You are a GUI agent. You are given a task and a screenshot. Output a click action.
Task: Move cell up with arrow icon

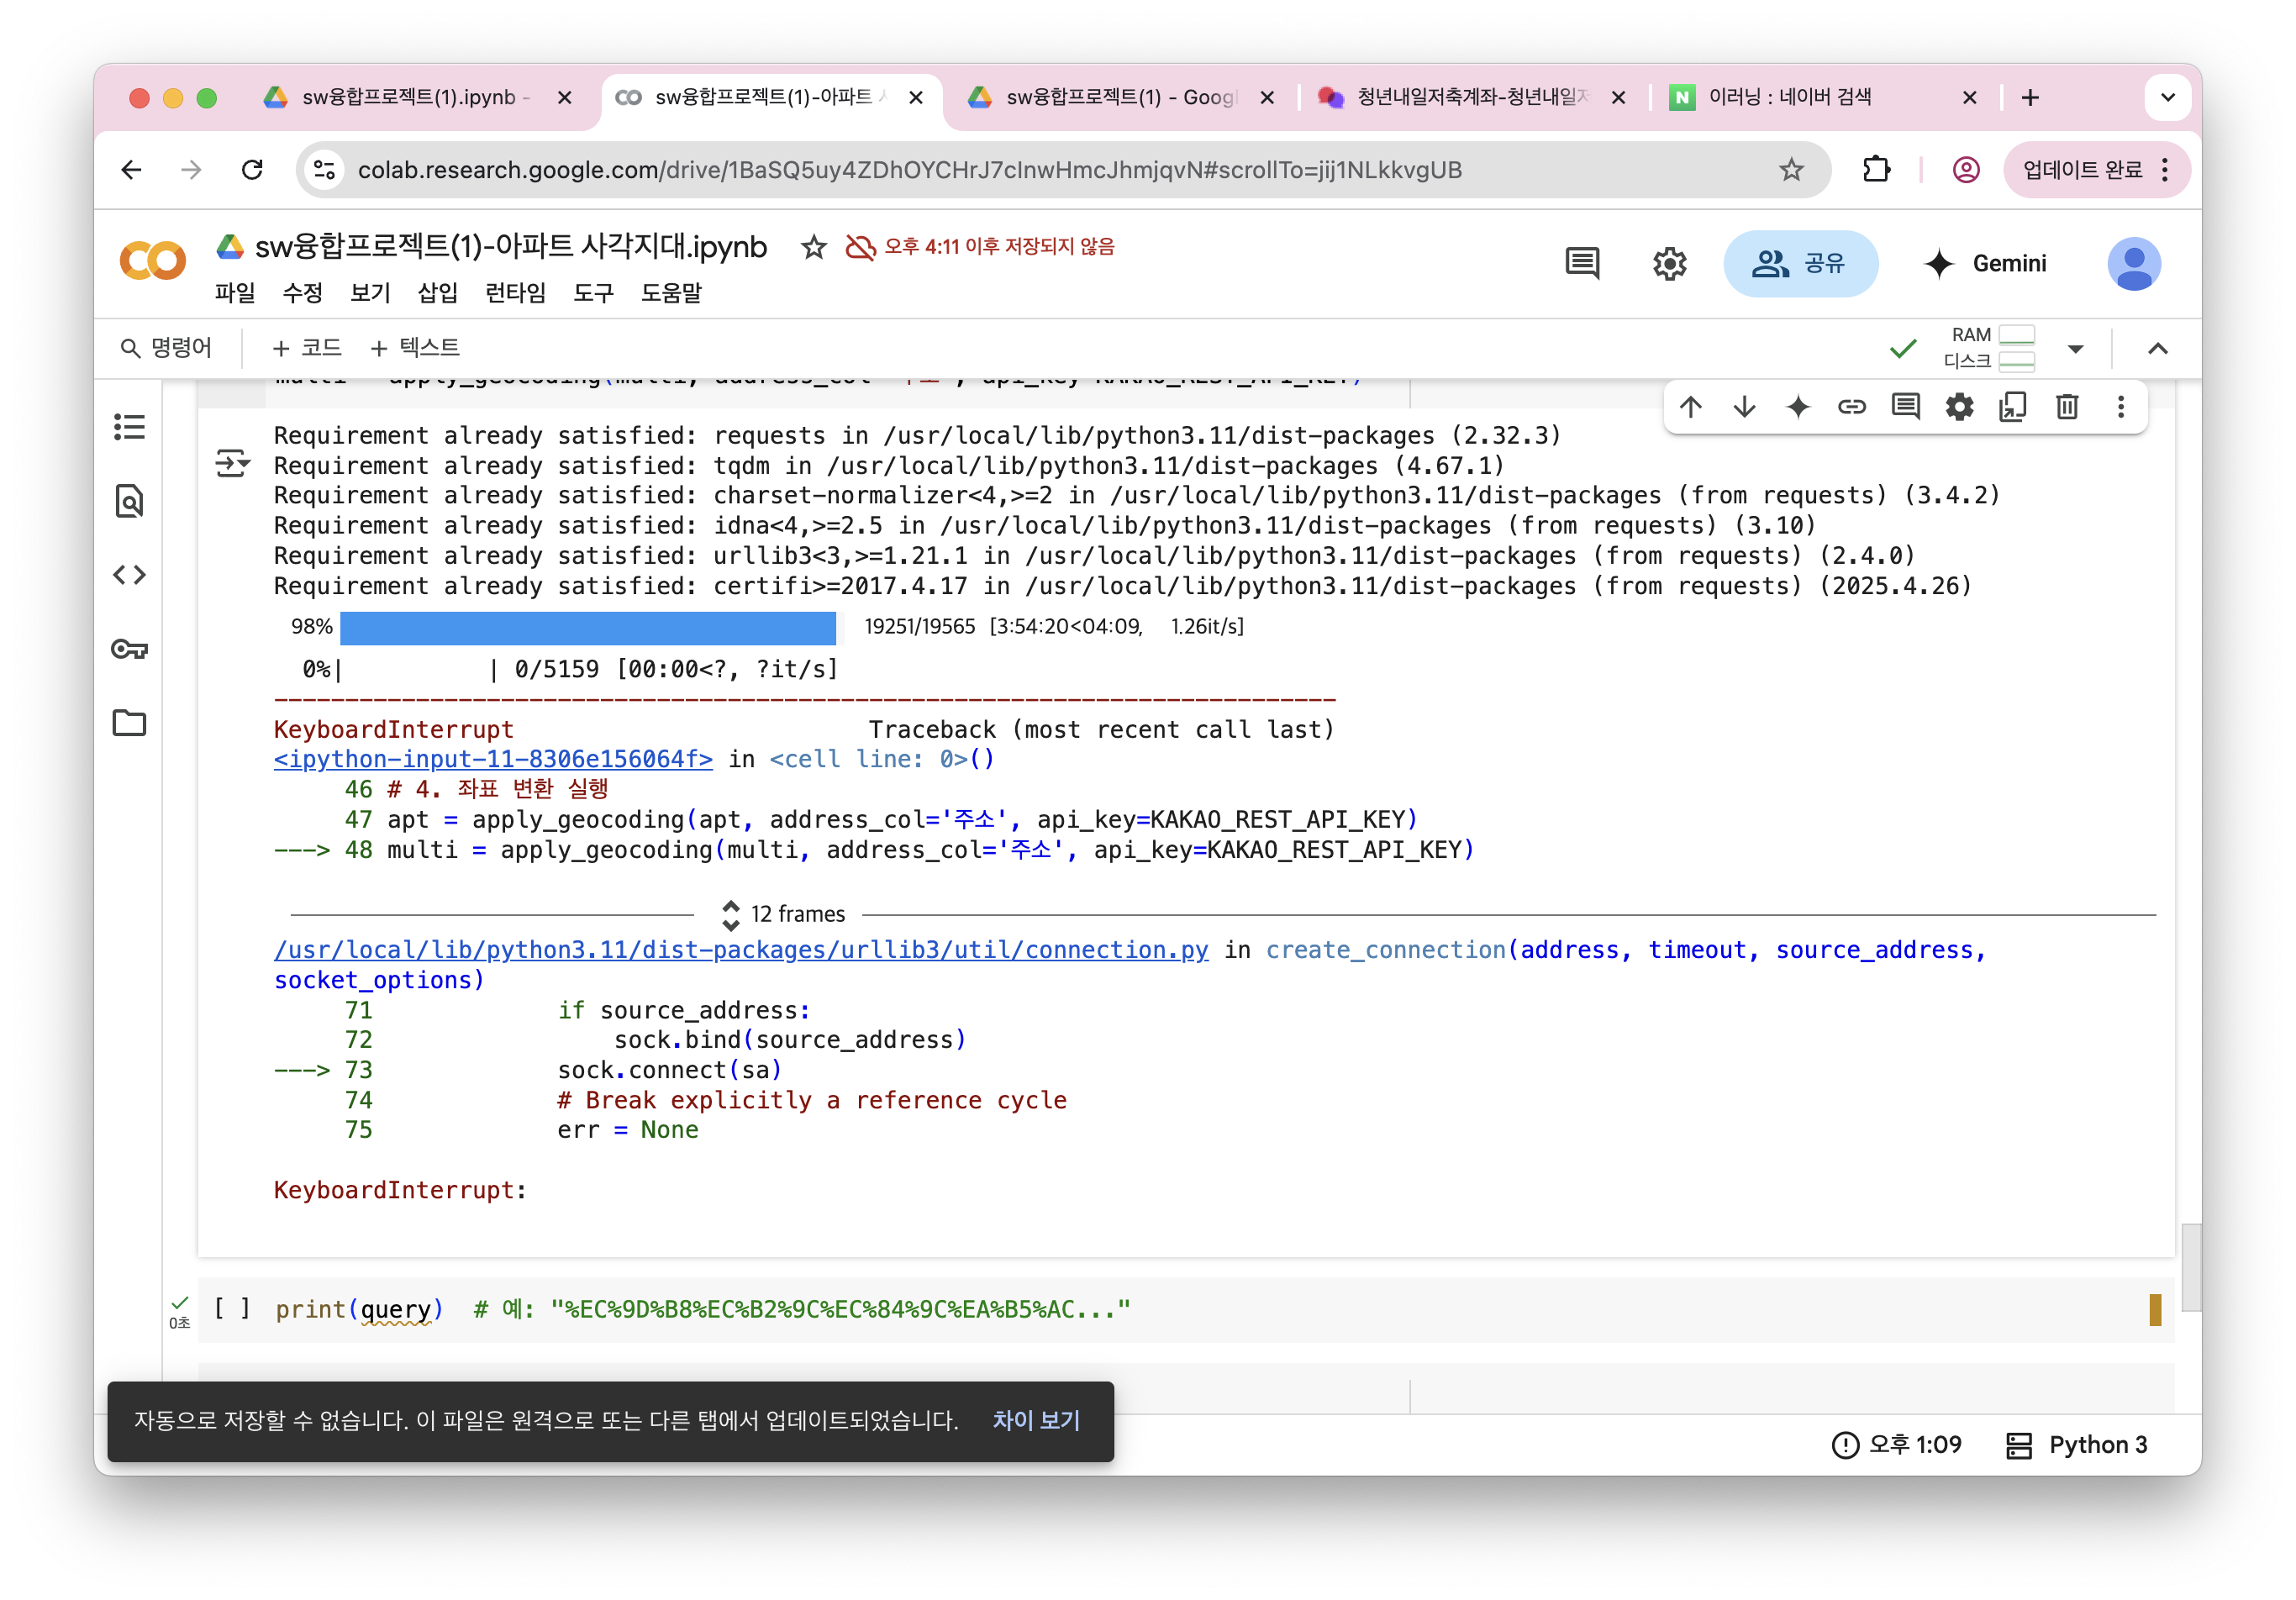[x=1690, y=407]
